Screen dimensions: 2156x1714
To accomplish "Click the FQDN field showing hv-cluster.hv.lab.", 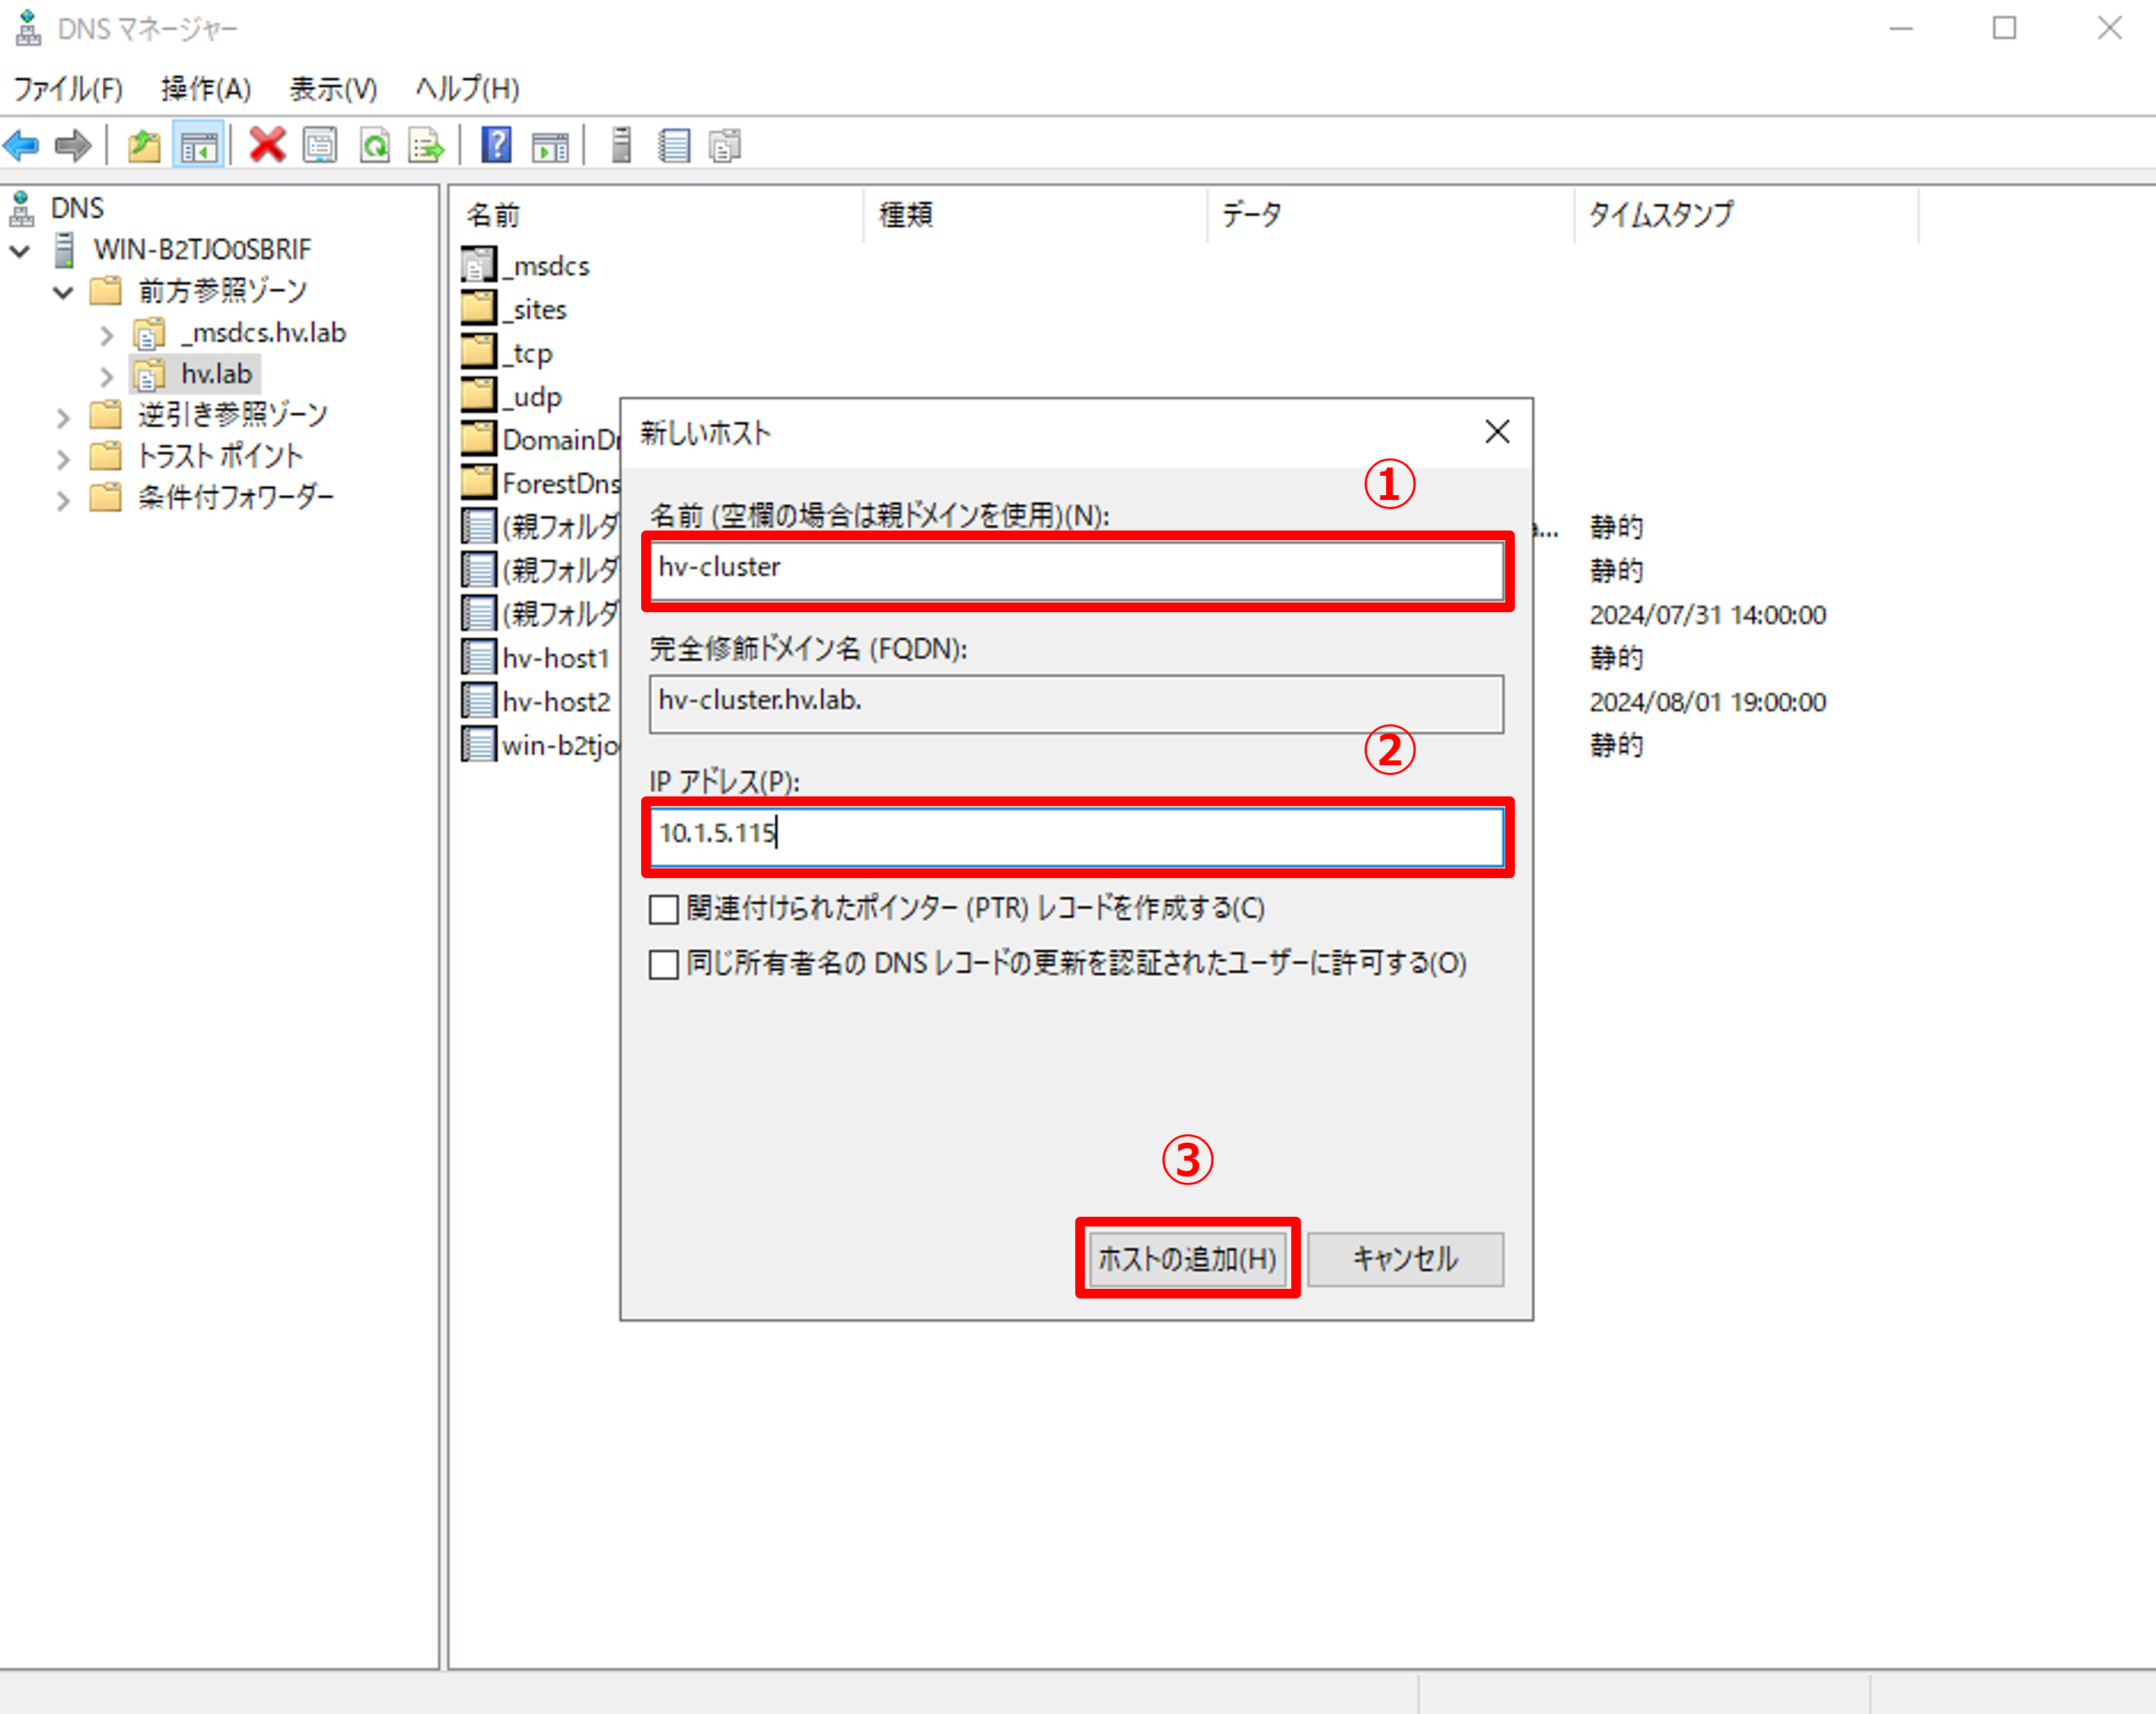I will click(1076, 703).
